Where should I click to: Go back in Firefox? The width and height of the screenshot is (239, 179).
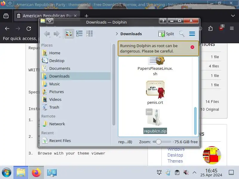7,28
